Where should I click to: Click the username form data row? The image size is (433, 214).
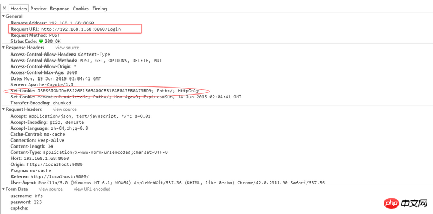[x=27, y=196]
